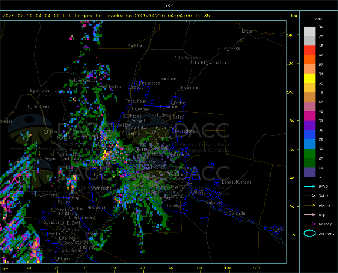338x273 pixels.
Task: Click the TUNUYAN place label
Action: click(87, 248)
